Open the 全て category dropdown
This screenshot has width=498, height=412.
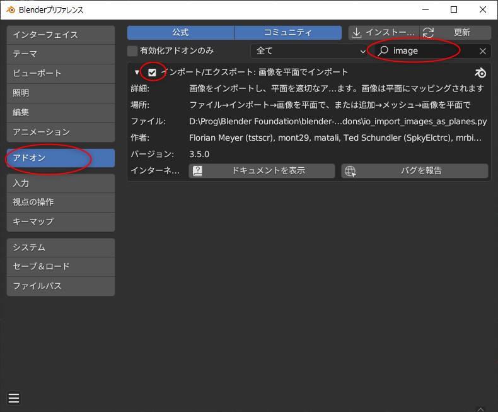pos(309,51)
